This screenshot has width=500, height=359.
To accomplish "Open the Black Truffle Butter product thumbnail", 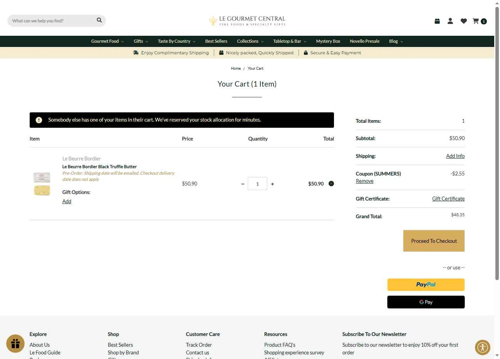I will point(42,184).
